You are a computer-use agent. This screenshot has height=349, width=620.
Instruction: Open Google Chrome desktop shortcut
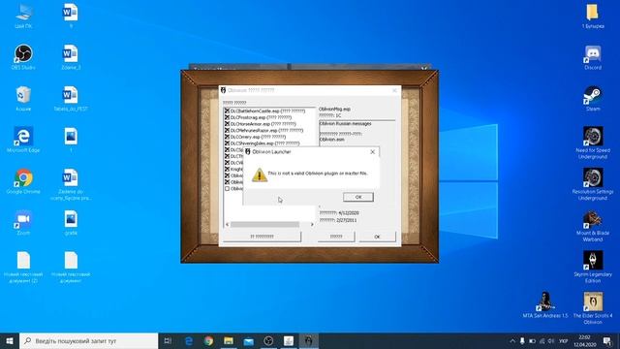click(x=23, y=181)
